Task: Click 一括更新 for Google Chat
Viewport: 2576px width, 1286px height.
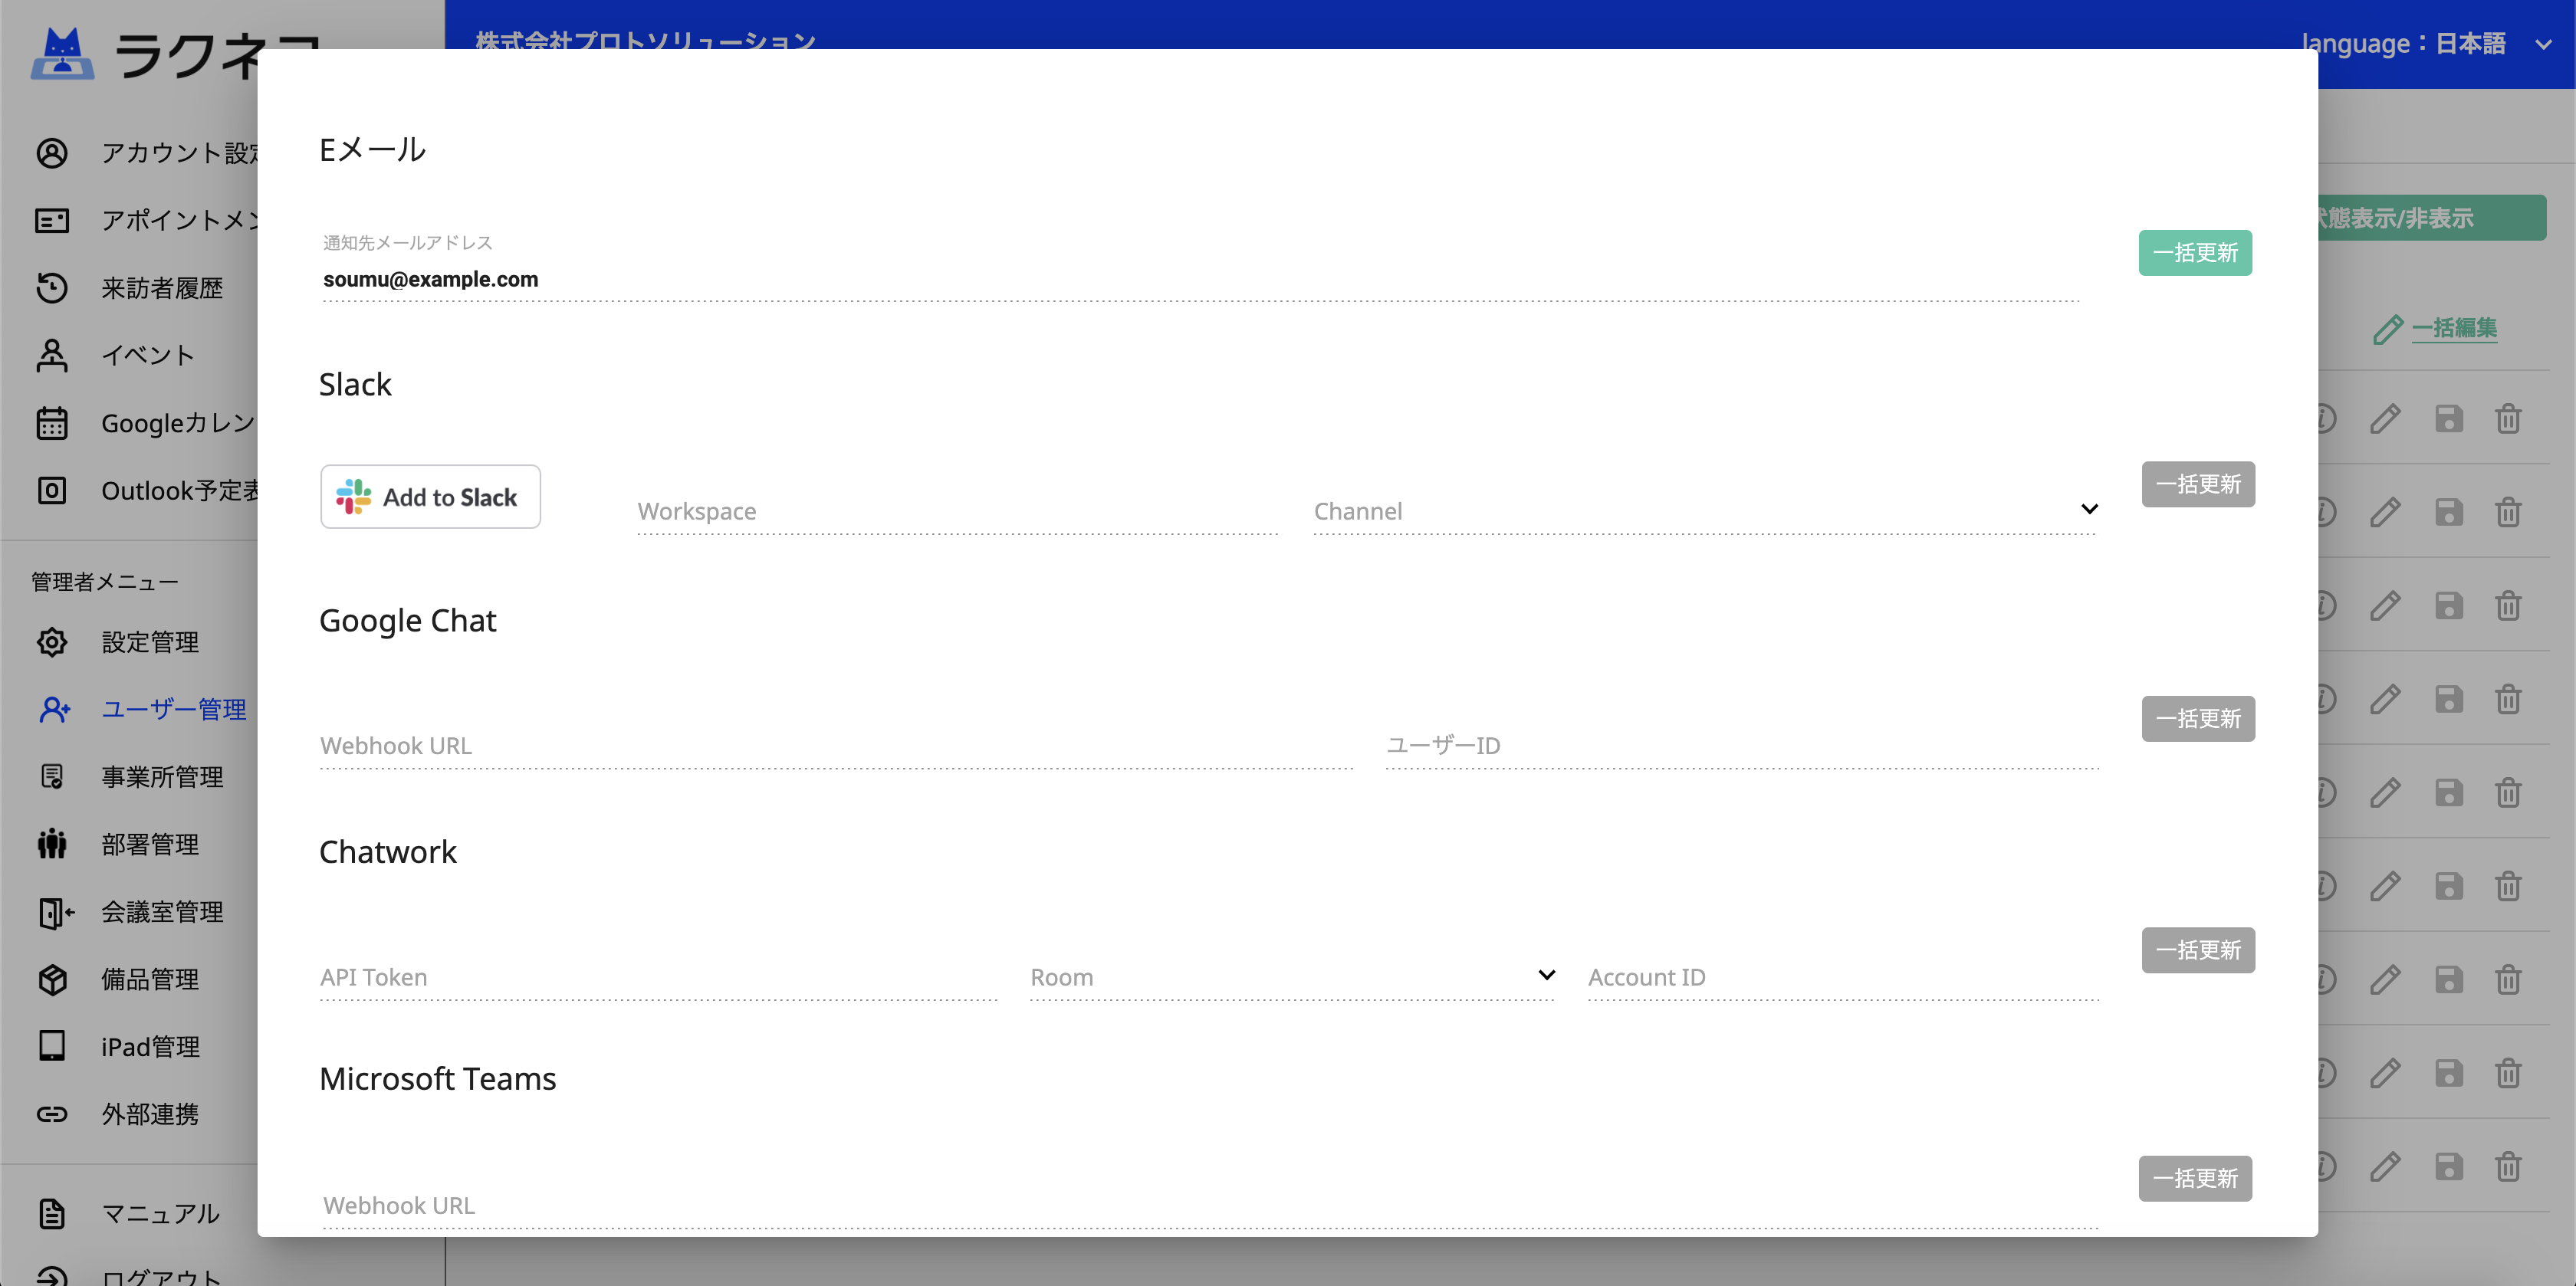Action: (x=2198, y=719)
